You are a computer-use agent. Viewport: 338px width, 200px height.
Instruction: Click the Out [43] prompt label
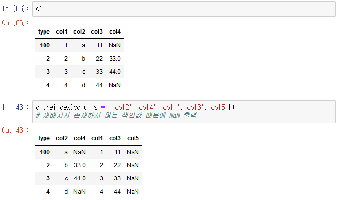[x=15, y=130]
